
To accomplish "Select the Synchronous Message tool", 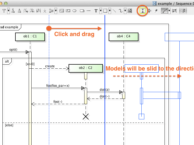I will coord(13,11).
